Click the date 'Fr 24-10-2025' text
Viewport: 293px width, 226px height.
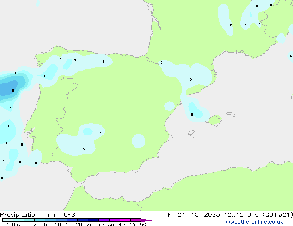194,215
